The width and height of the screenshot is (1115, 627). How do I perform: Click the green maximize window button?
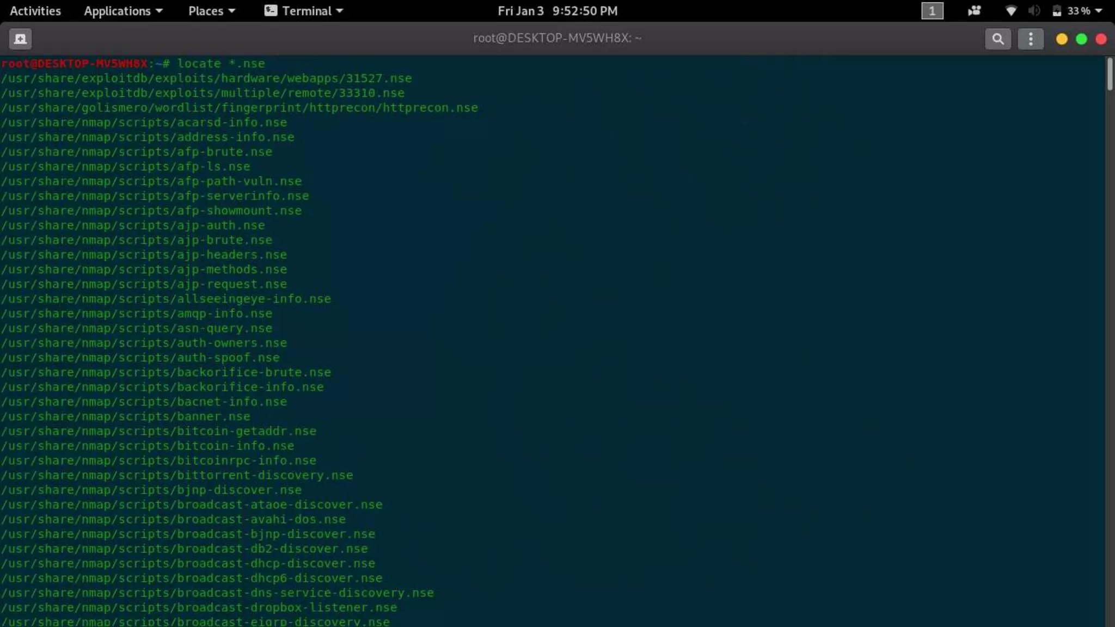click(1081, 39)
